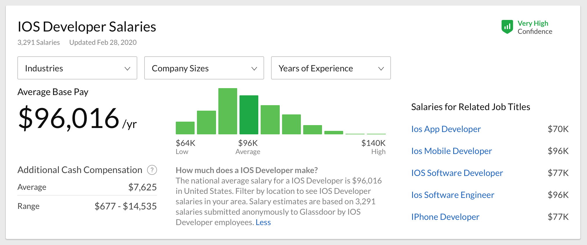587x245 pixels.
Task: Expand the Company Sizes dropdown
Action: tap(204, 68)
